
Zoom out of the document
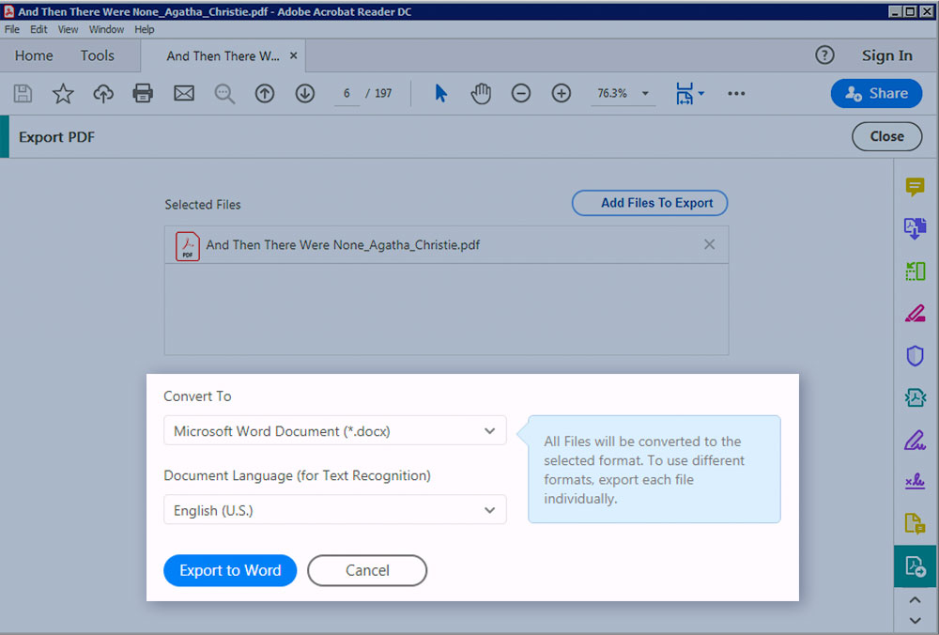pos(521,93)
